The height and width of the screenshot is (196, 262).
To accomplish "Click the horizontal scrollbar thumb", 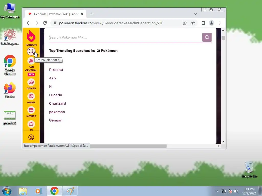I will (x=128, y=146).
